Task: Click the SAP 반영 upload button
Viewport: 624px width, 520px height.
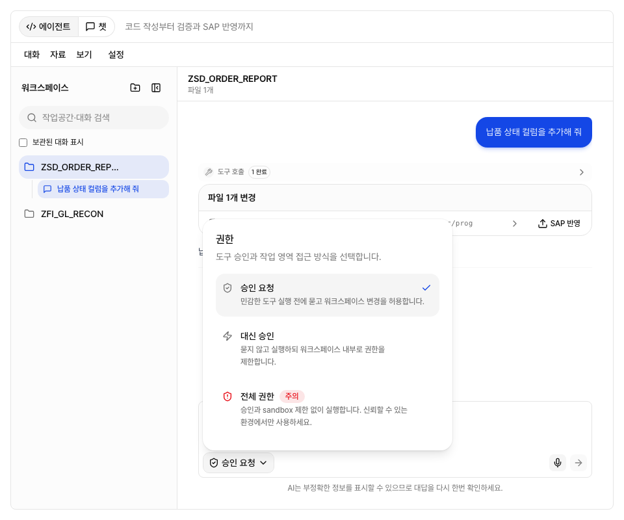Action: tap(559, 224)
